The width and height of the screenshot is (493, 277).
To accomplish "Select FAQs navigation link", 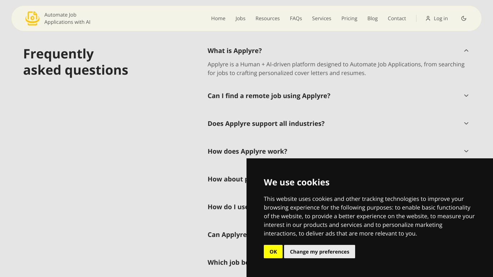I will tap(296, 18).
